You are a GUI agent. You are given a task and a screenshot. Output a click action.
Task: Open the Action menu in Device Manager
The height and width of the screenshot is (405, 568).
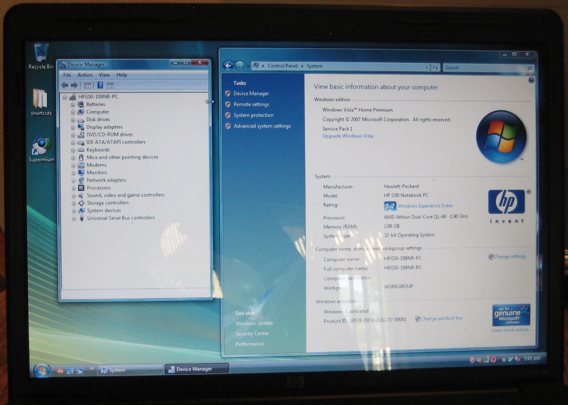(85, 75)
